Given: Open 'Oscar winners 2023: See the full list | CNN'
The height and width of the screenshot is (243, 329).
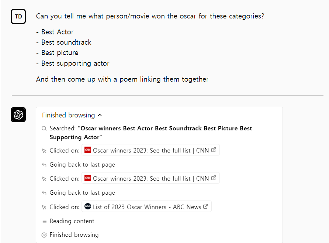Looking at the screenshot, I should pos(150,150).
